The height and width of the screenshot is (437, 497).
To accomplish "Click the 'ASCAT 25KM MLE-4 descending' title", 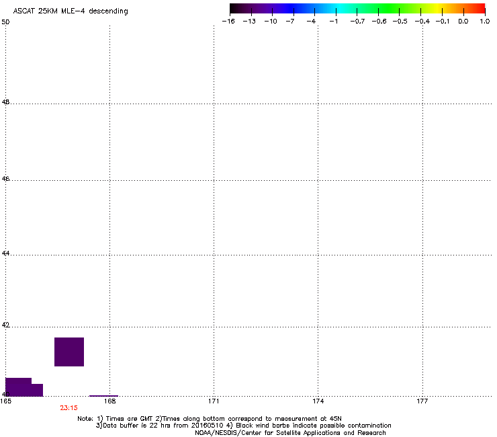I will click(x=71, y=11).
